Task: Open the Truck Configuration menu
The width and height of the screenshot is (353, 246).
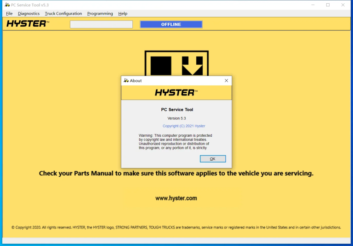Action: coord(63,14)
